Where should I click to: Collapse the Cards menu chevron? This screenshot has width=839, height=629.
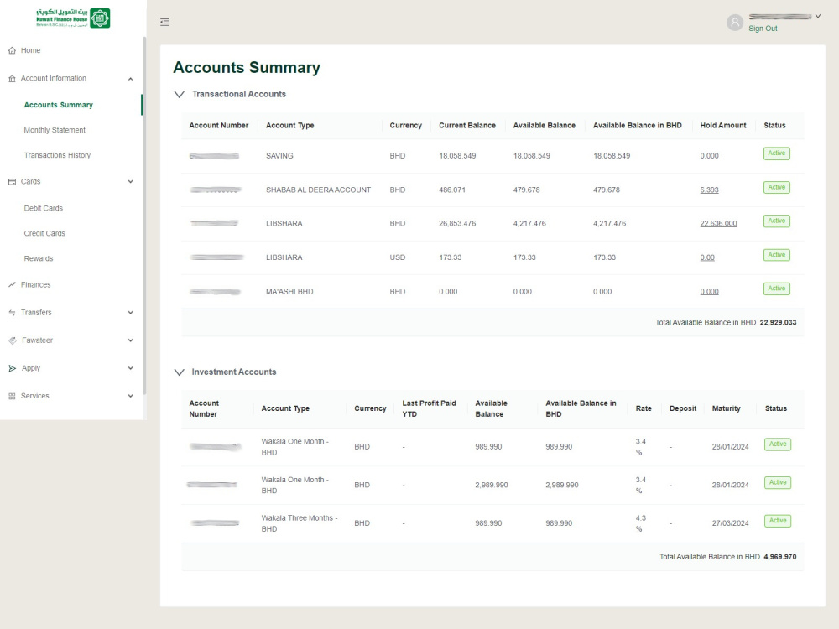point(130,181)
